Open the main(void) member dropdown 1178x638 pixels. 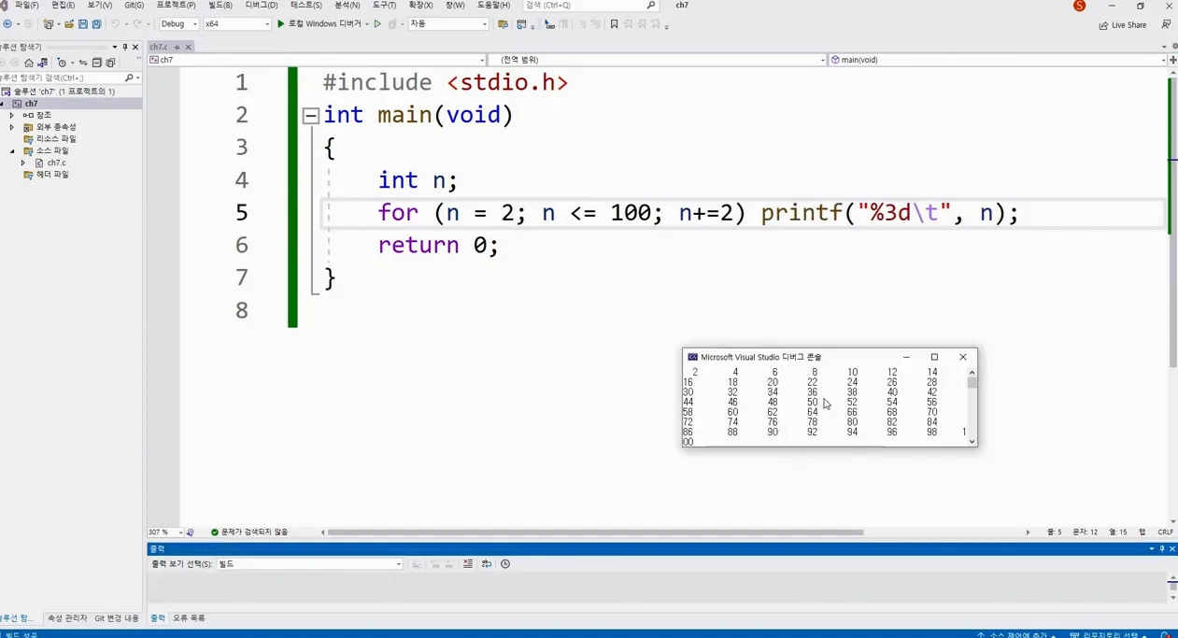(997, 60)
